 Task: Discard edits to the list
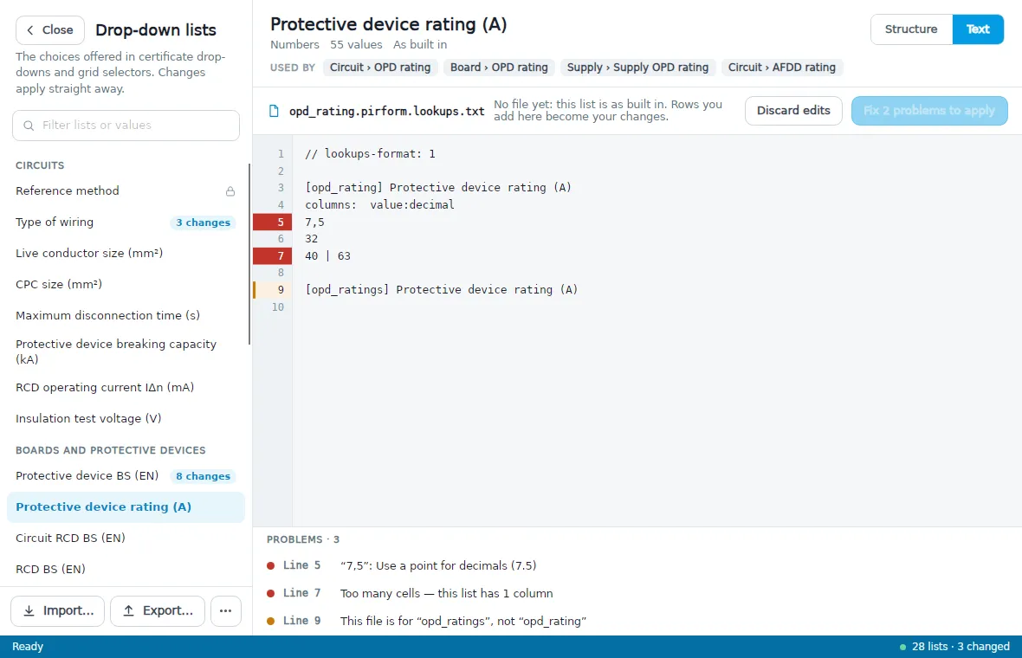coord(793,111)
